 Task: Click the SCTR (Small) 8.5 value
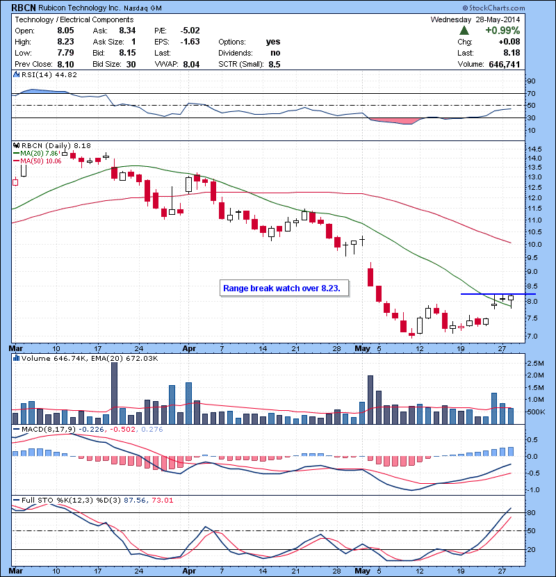pyautogui.click(x=275, y=65)
